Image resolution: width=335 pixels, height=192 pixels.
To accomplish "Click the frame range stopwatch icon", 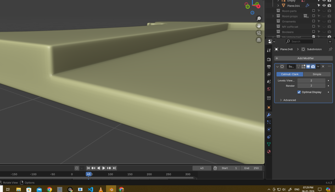I will pyautogui.click(x=215, y=168).
